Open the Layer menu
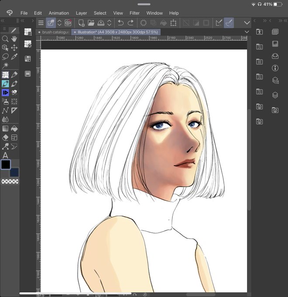Viewport: 288px width, 297px height. click(x=81, y=13)
